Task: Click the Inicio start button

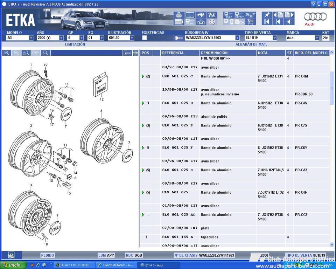Action: pos(13,265)
